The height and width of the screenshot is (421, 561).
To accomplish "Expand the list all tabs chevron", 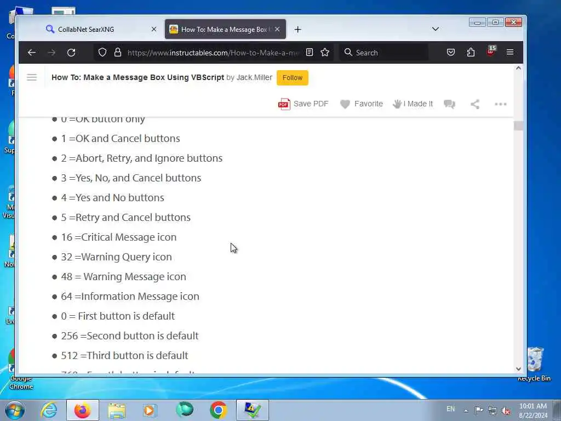I will [x=436, y=29].
